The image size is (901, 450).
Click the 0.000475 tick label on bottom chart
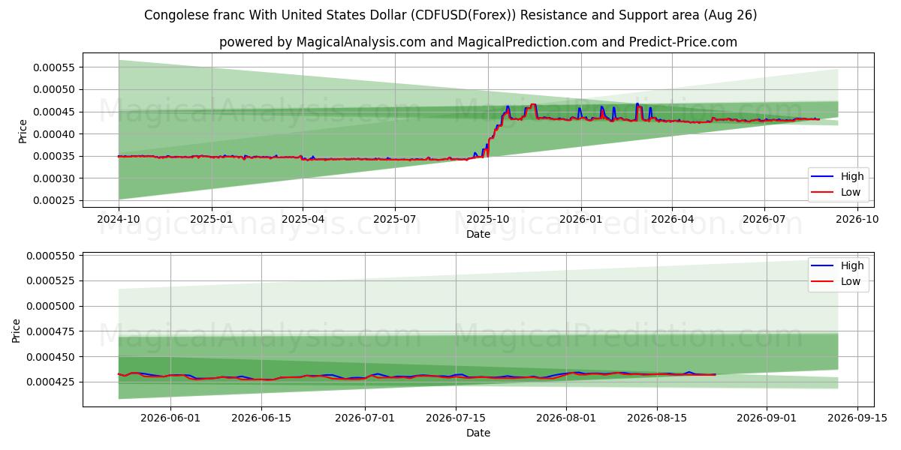51,331
